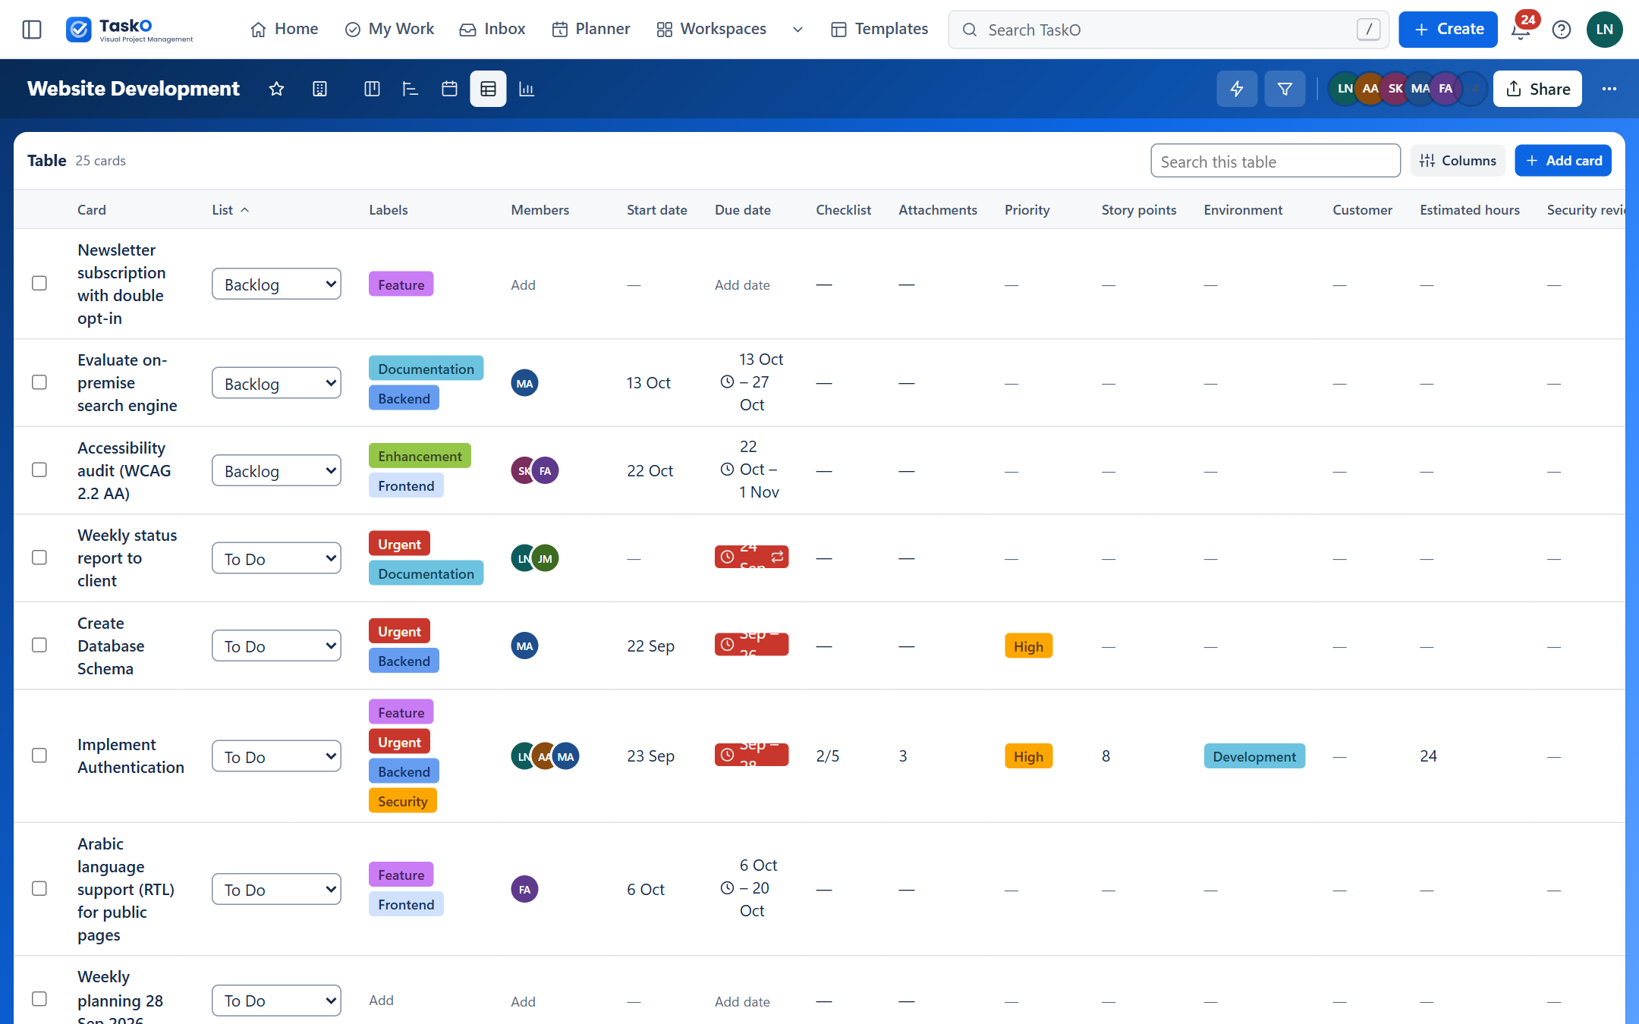Open My Work in top navigation
Viewport: 1639px width, 1024px height.
(389, 29)
